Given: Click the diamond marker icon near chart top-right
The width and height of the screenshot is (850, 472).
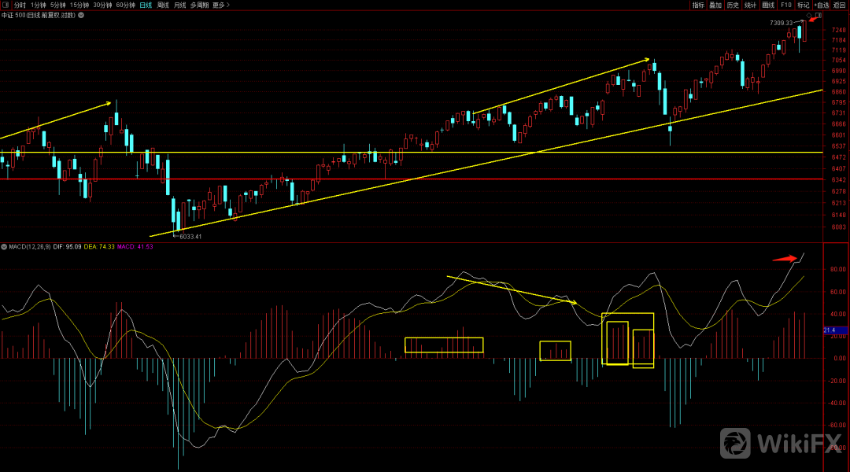Looking at the screenshot, I should click(810, 15).
